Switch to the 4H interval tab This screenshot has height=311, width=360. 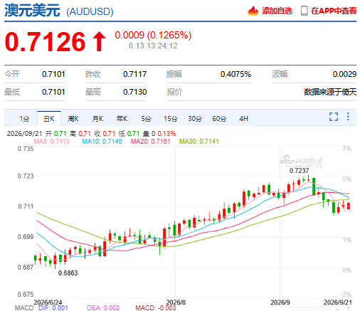point(243,119)
